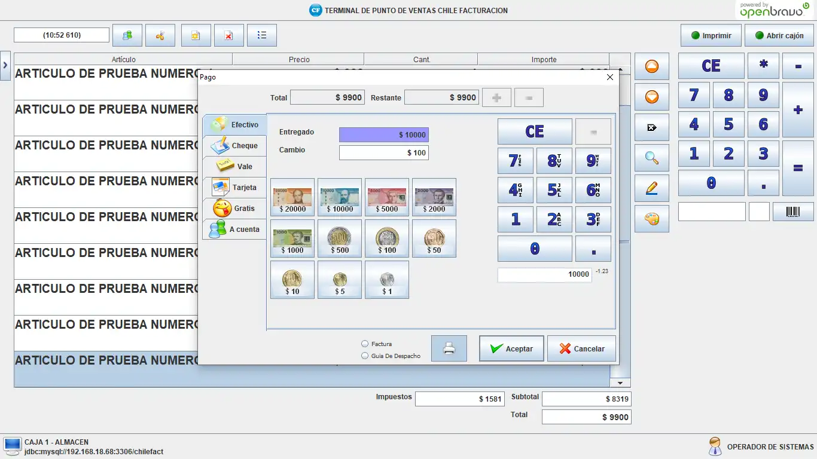This screenshot has height=459, width=817.
Task: Select the $ 1000 banknote
Action: (x=292, y=238)
